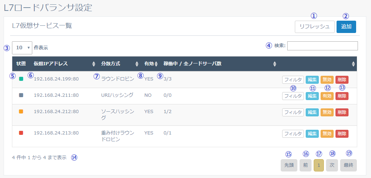
Task: Sort by 分散方式 column header
Action: pos(119,63)
